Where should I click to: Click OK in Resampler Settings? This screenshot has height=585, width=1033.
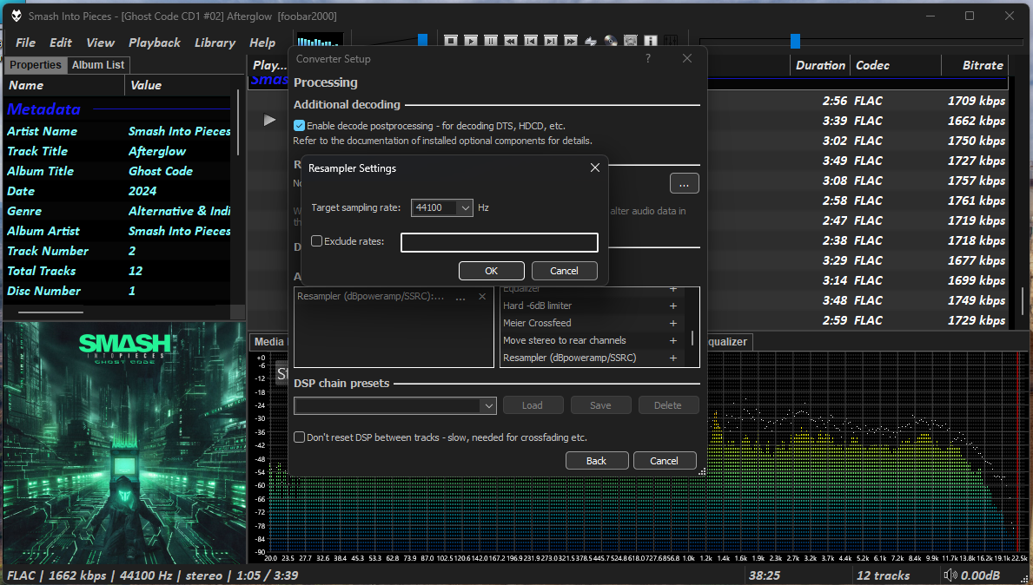coord(491,271)
